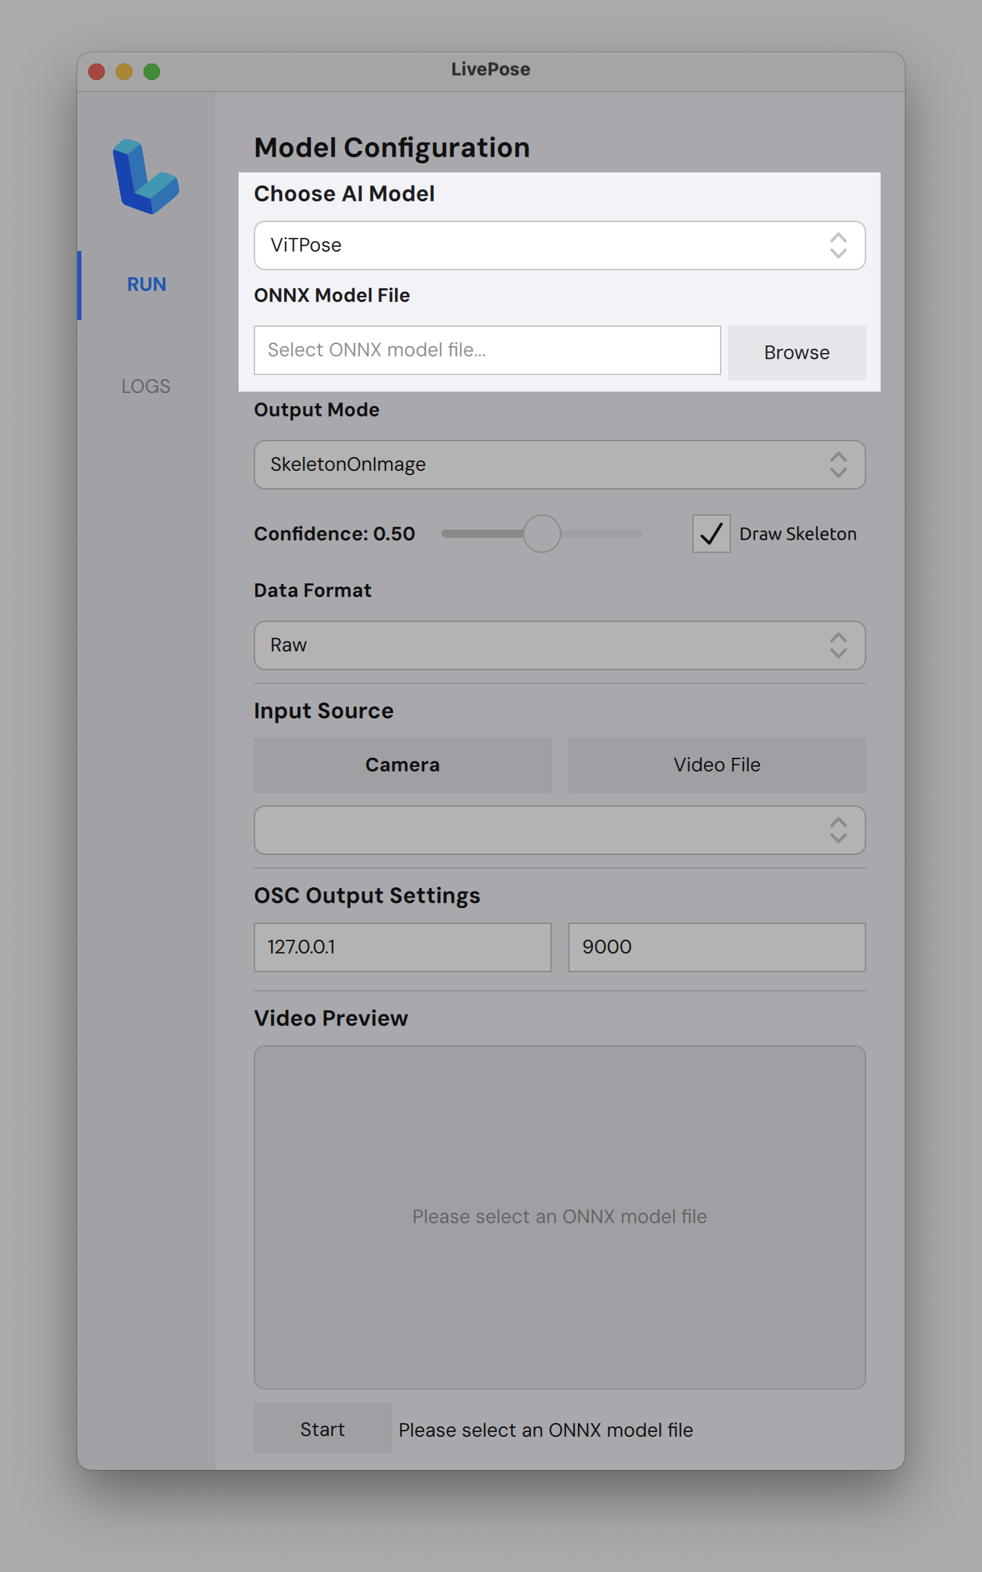Screen dimensions: 982x1572
Task: Expand the empty camera device dropdown
Action: (559, 830)
